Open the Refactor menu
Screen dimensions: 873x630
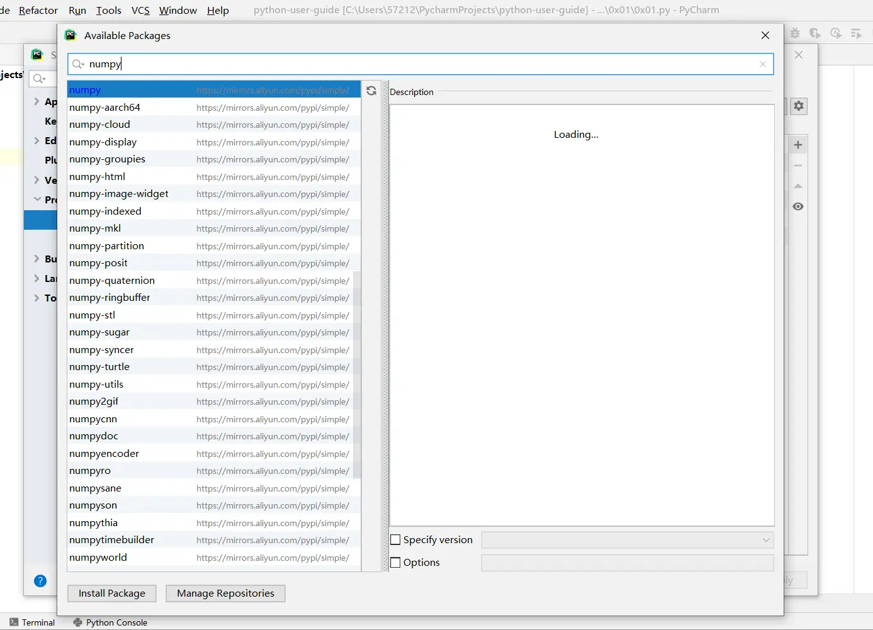38,10
